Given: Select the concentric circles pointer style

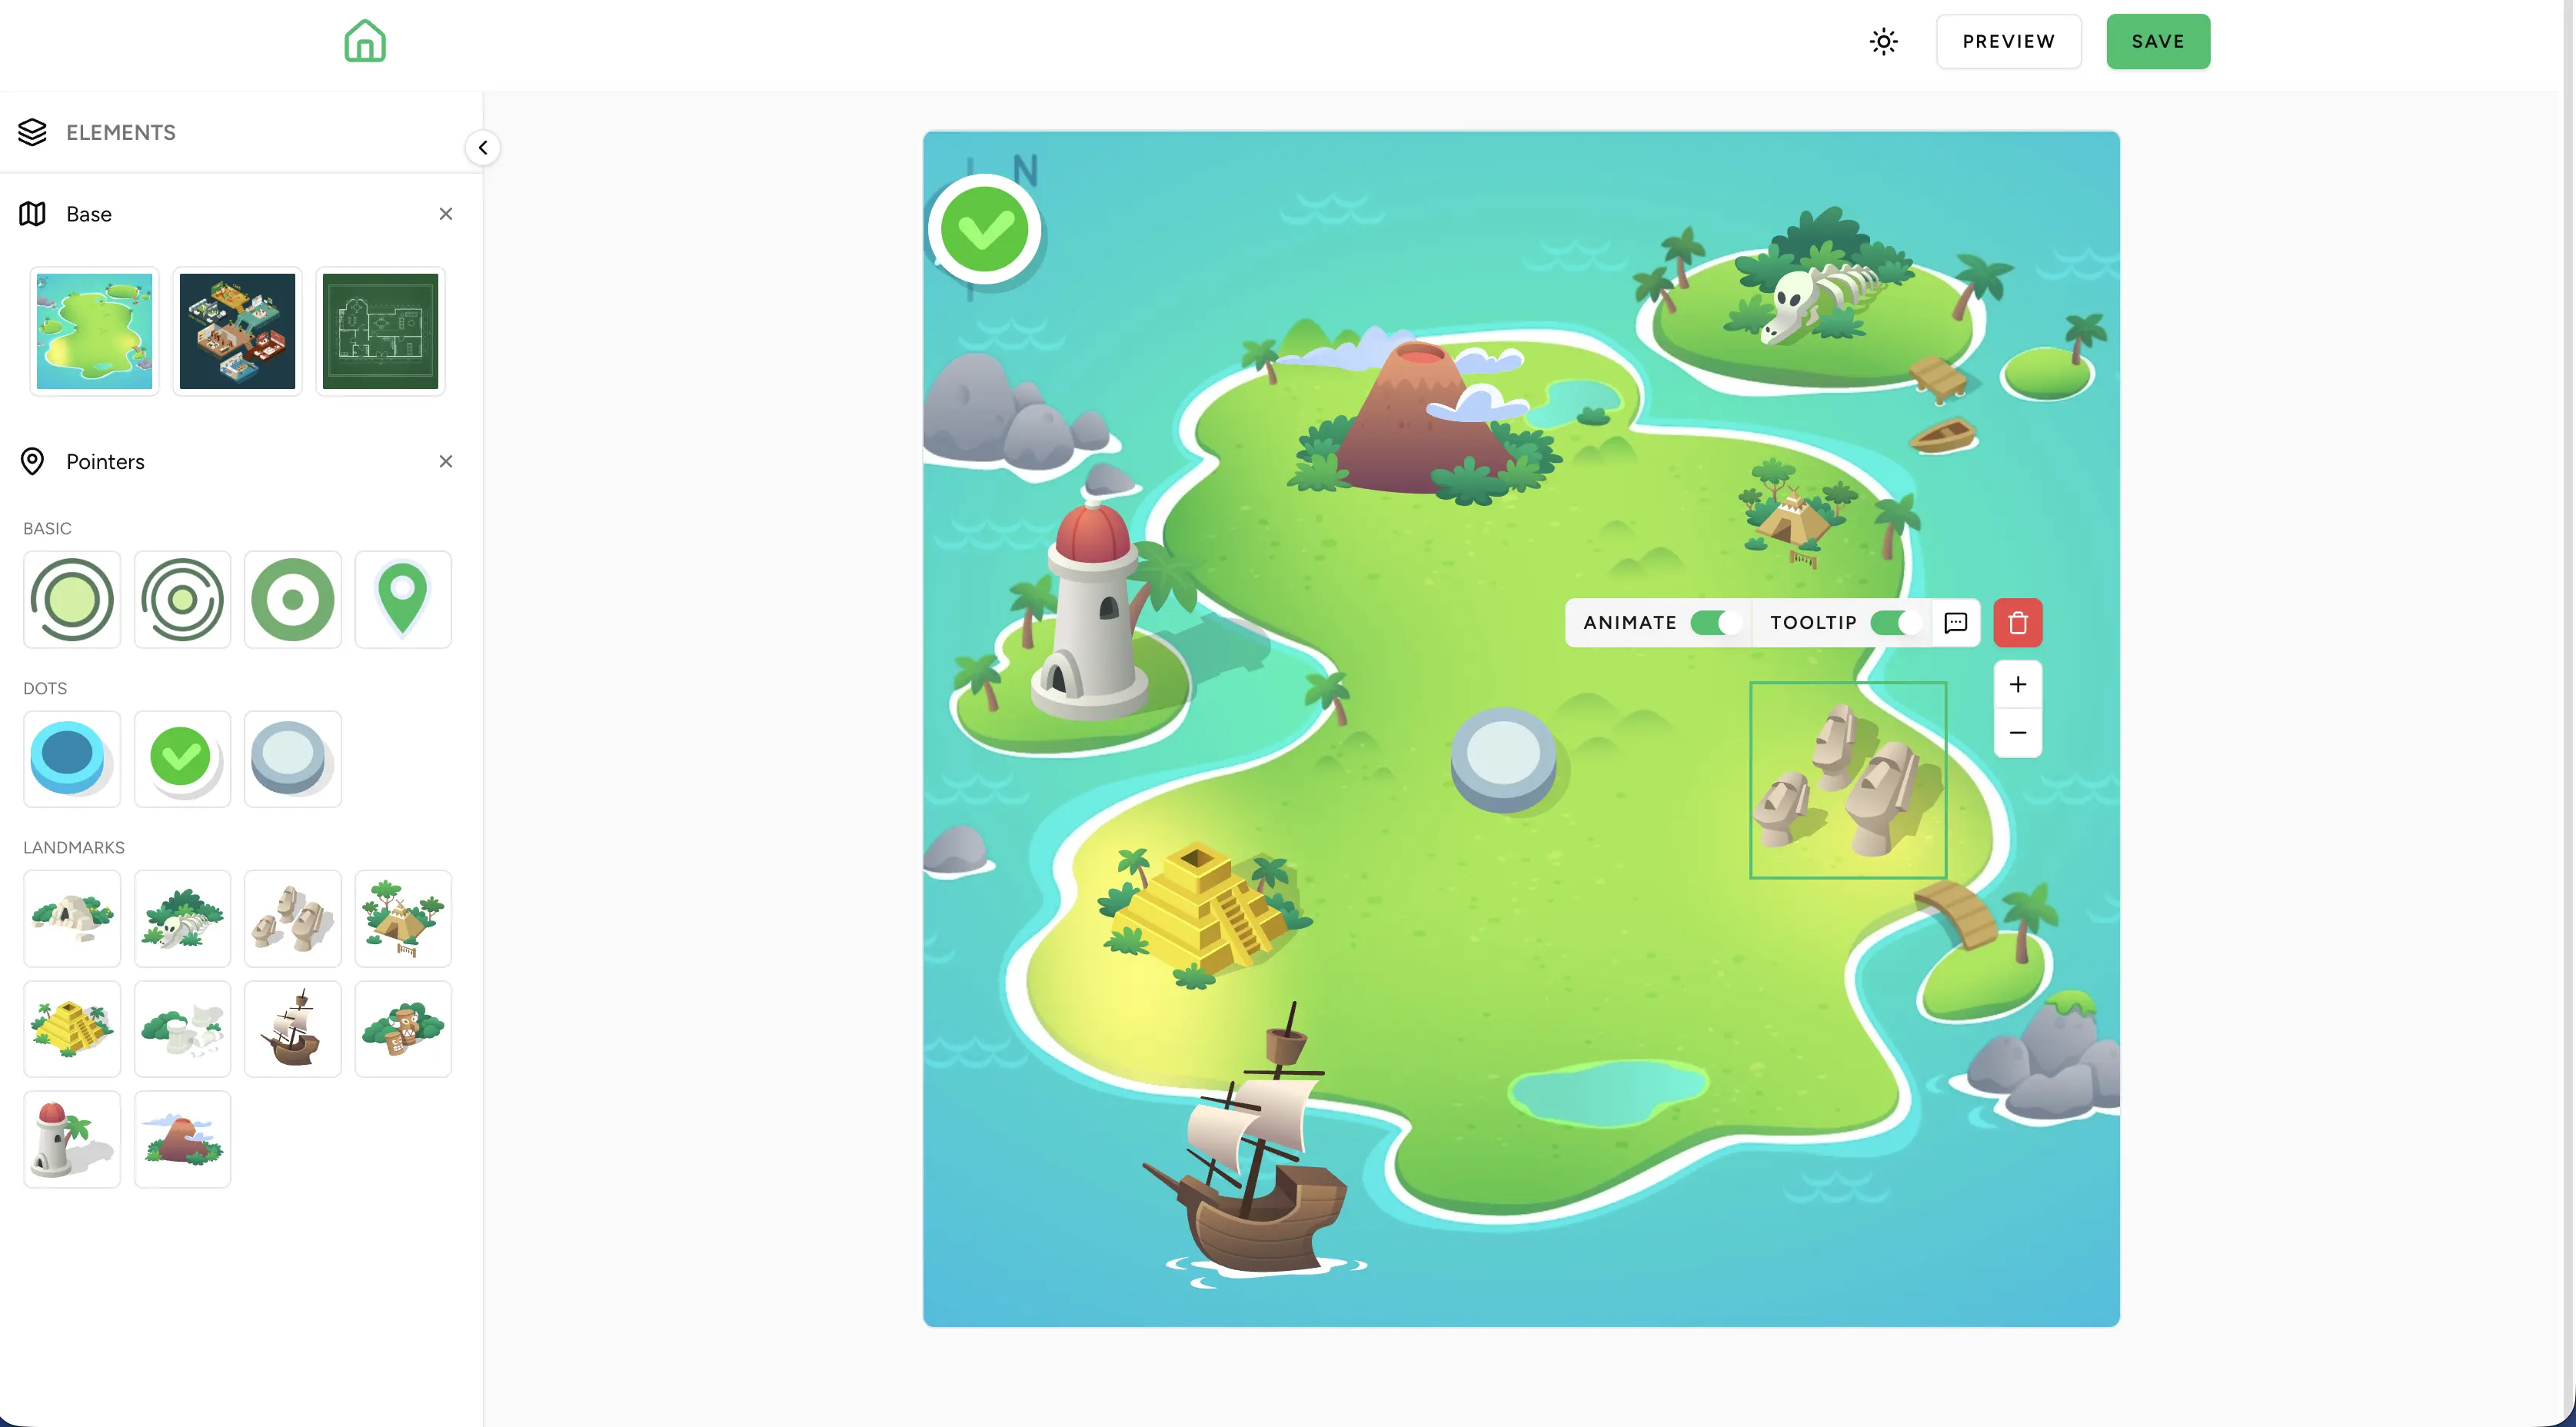Looking at the screenshot, I should 182,599.
